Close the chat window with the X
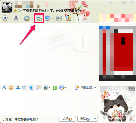Image resolution: width=136 pixels, height=123 pixels. (132, 3)
